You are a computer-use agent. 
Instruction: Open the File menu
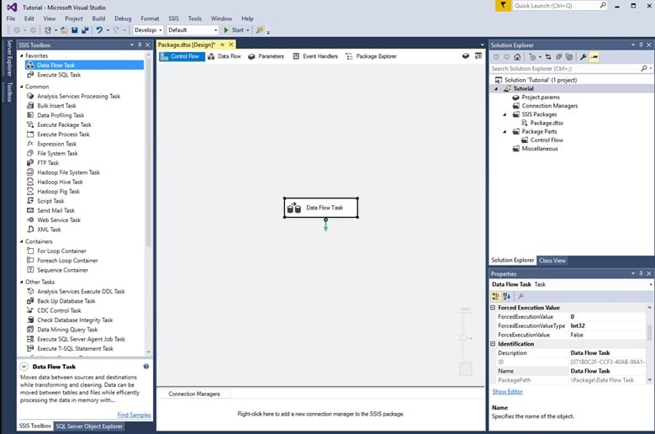[x=11, y=19]
